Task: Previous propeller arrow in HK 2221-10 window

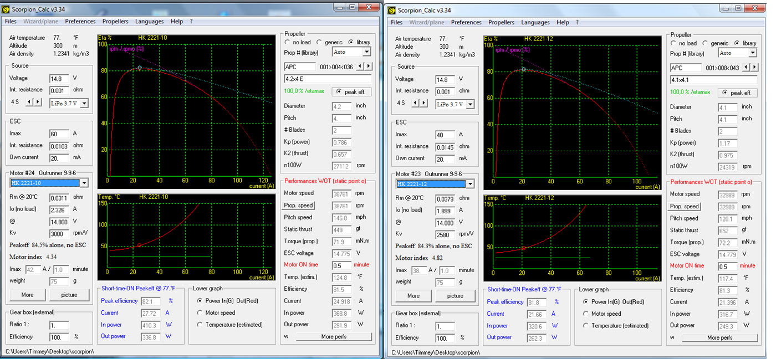Action: pyautogui.click(x=360, y=66)
